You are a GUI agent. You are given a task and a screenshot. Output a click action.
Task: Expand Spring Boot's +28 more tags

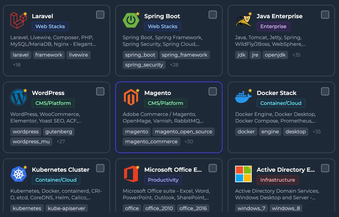tap(174, 65)
